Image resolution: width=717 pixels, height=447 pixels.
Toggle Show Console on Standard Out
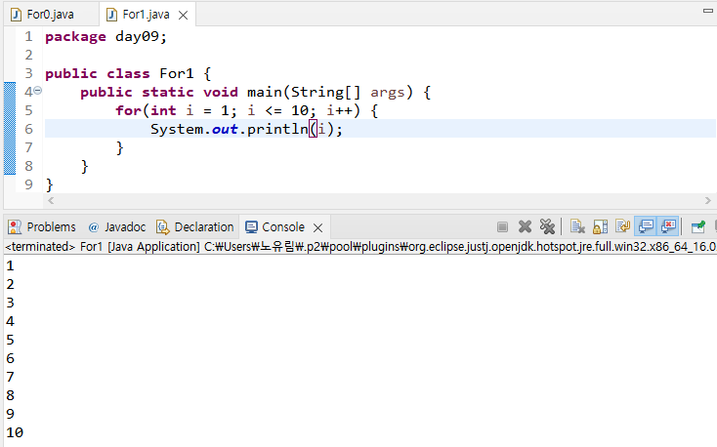(646, 226)
